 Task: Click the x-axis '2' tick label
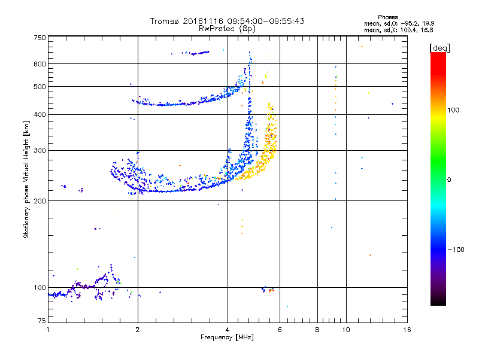point(138,330)
